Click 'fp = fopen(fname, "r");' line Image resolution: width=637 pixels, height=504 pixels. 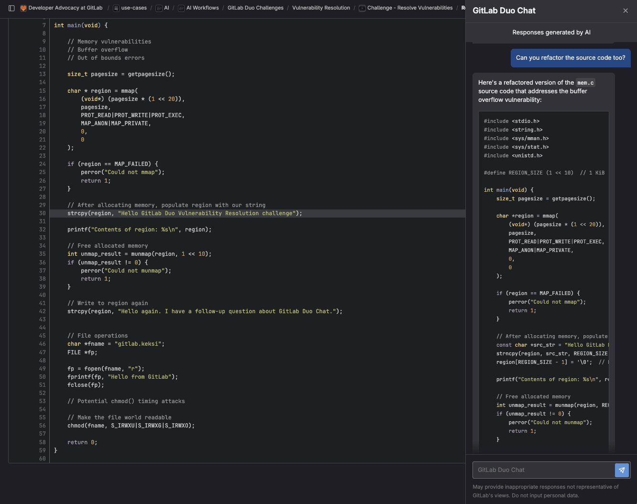106,369
